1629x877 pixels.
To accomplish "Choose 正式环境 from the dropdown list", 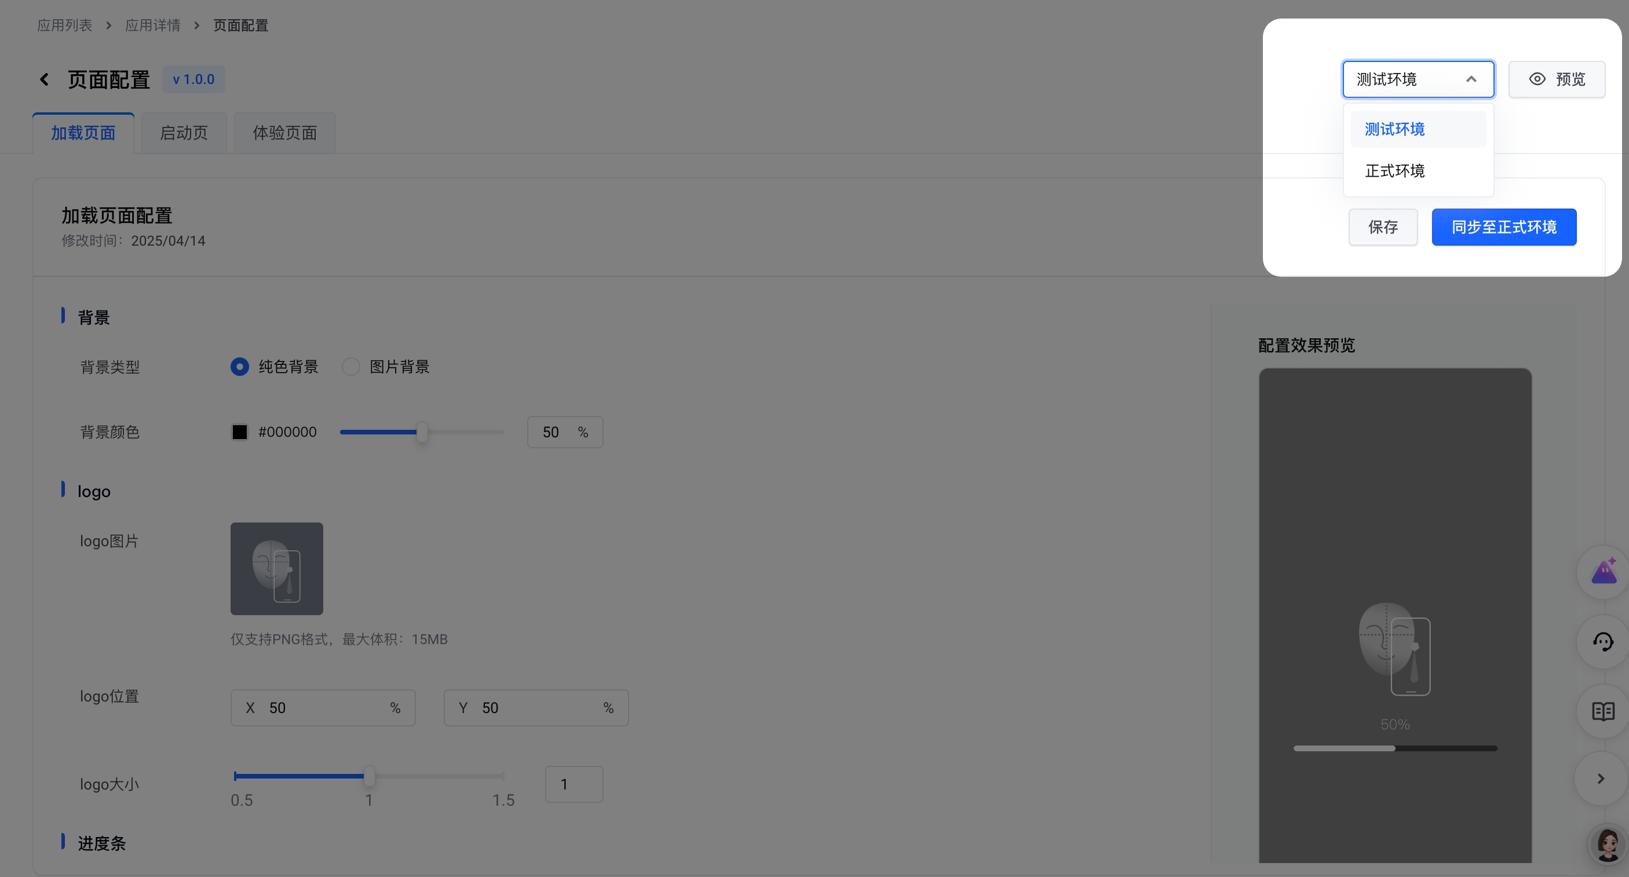I will pyautogui.click(x=1394, y=171).
